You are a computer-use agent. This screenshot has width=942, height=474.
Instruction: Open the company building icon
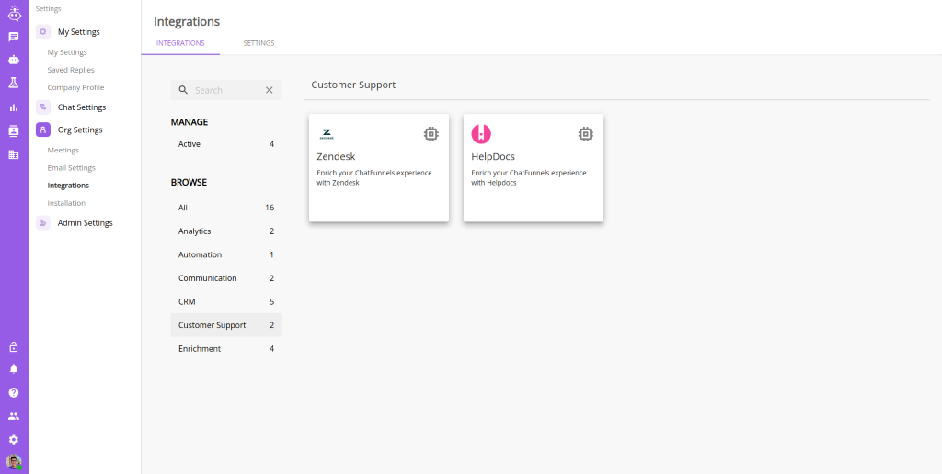tap(14, 155)
